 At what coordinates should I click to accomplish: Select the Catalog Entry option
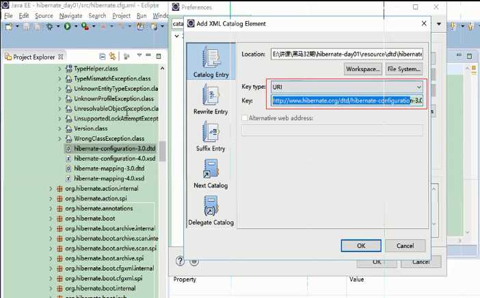(x=211, y=62)
